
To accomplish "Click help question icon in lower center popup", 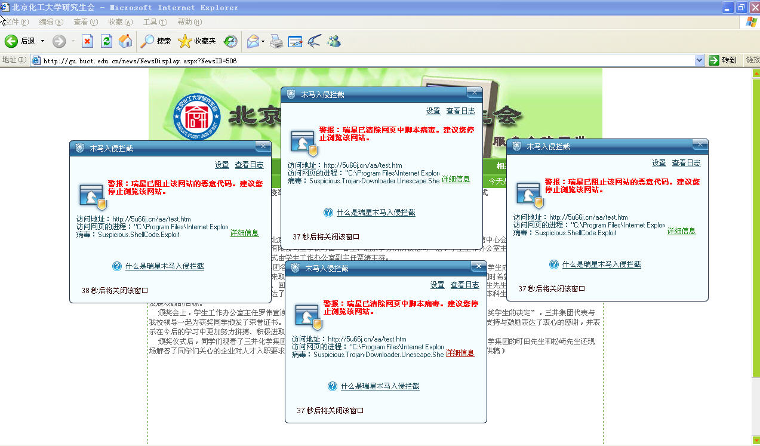I will pos(333,386).
